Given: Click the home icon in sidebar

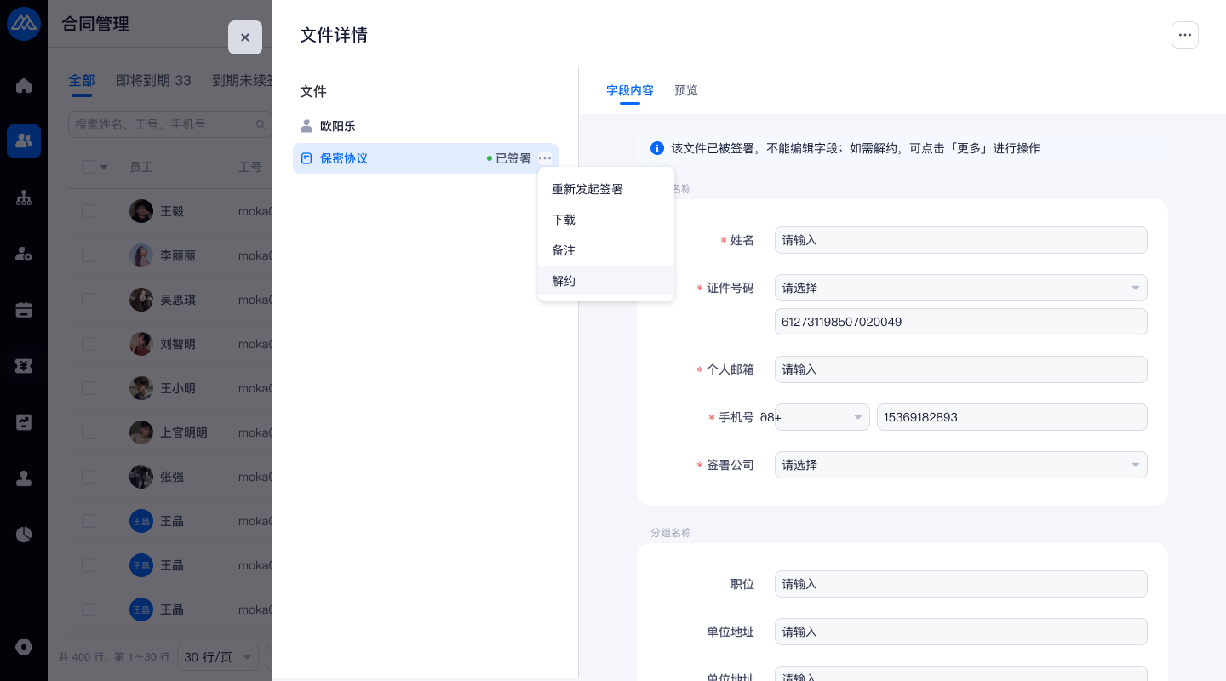Looking at the screenshot, I should (x=24, y=85).
